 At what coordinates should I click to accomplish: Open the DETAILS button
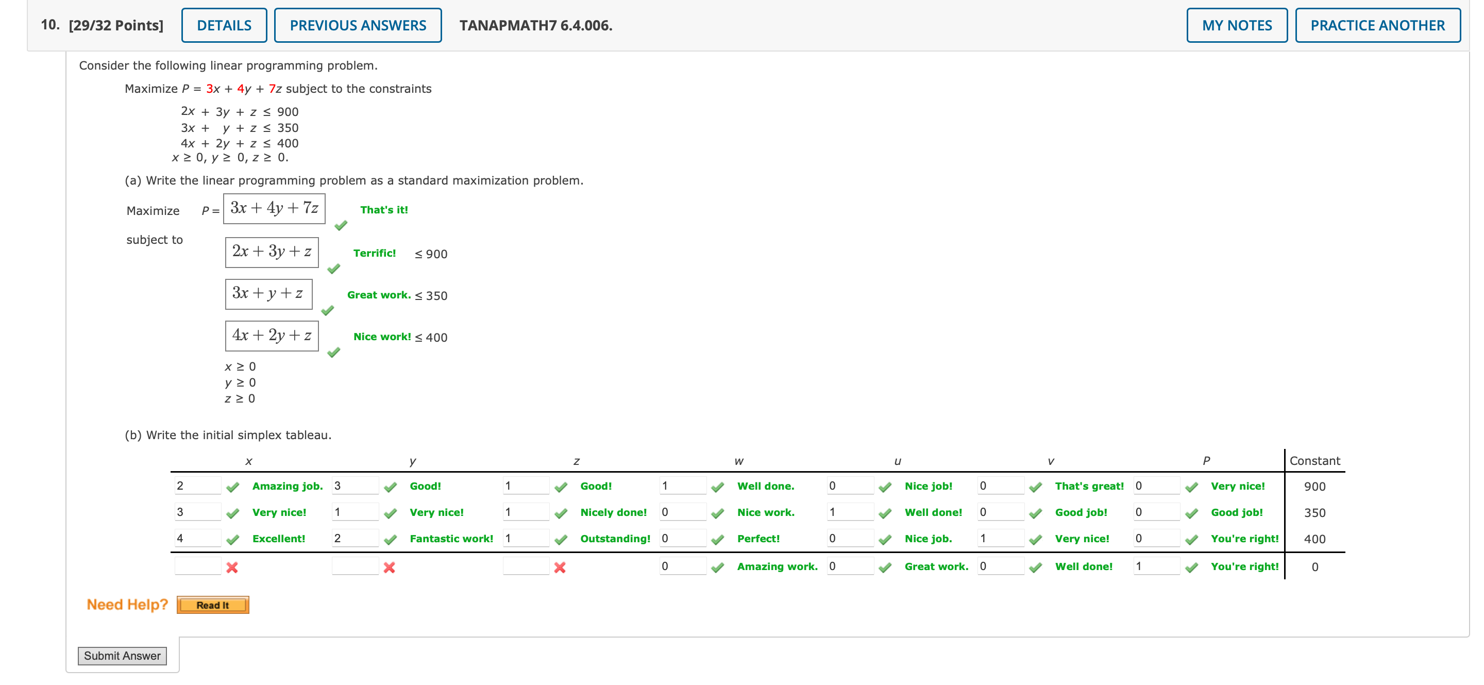click(x=224, y=25)
